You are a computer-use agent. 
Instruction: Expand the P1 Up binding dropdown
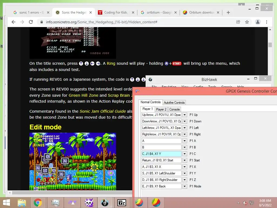[184, 115]
